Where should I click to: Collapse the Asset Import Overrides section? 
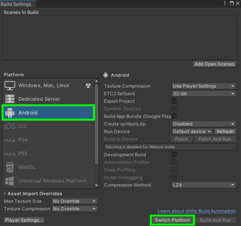click(5, 194)
